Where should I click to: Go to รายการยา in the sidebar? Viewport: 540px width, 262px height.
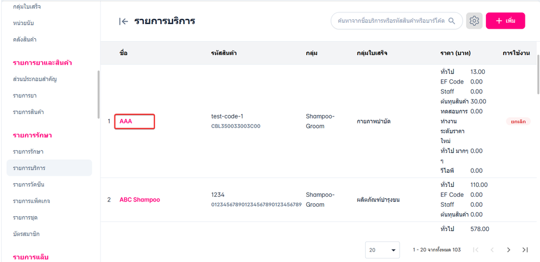point(25,95)
